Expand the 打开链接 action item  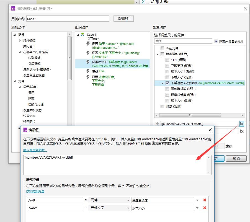[x=20, y=40]
